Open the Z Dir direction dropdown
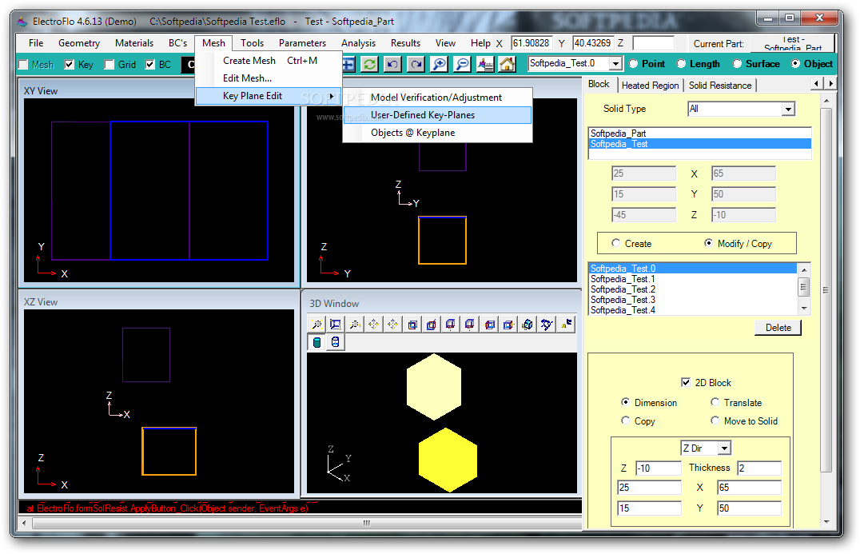This screenshot has height=554, width=860. click(725, 448)
